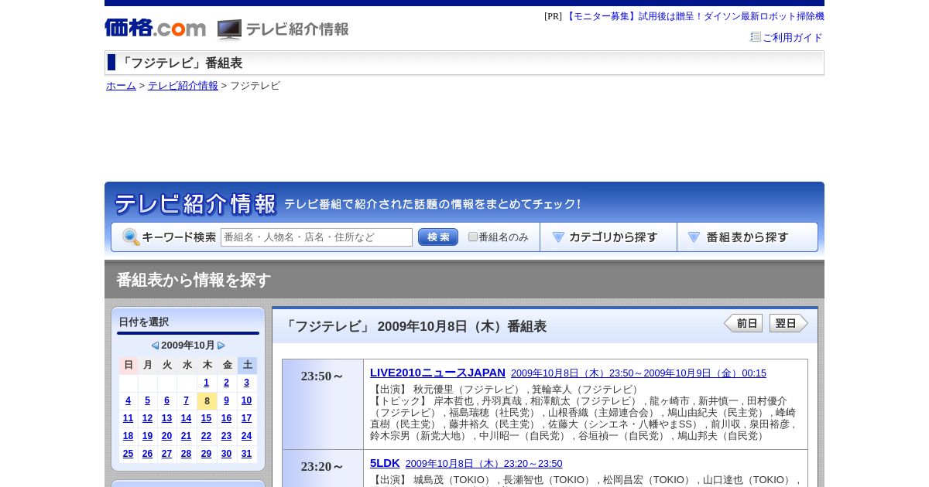Viewport: 929px width, 487px height.
Task: Select October 10 in calendar
Action: click(246, 400)
